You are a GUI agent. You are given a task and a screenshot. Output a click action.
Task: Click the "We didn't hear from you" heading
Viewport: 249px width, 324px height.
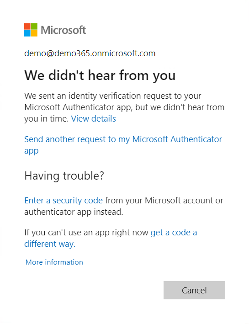pos(100,75)
